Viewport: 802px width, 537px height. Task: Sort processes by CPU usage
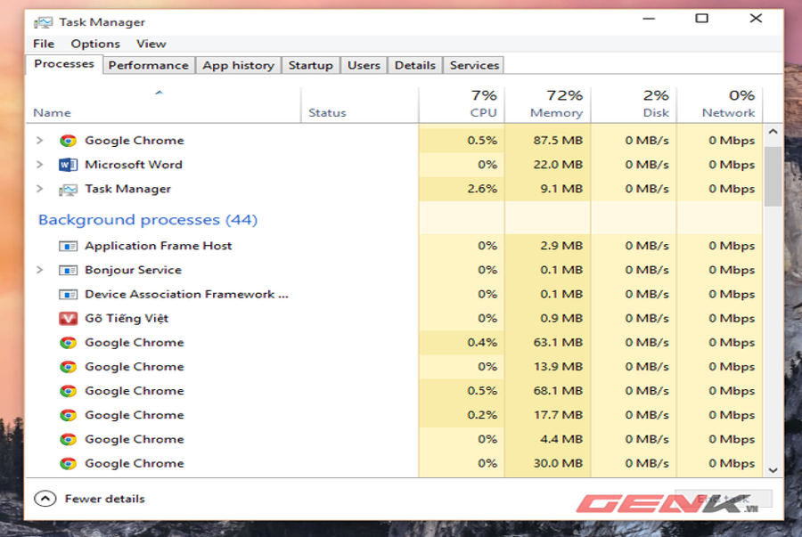point(462,105)
